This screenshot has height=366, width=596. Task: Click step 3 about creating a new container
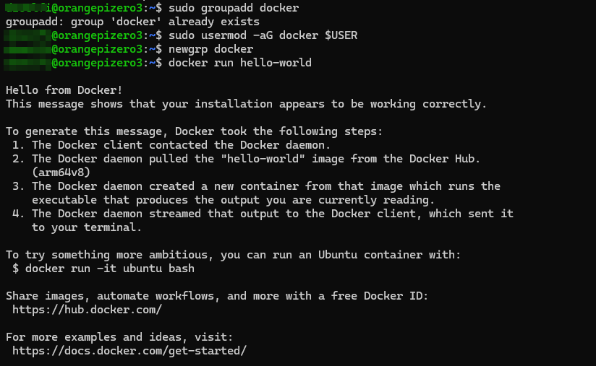(x=263, y=186)
